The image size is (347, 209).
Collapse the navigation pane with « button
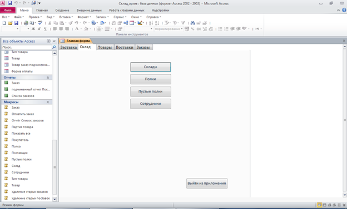point(54,41)
